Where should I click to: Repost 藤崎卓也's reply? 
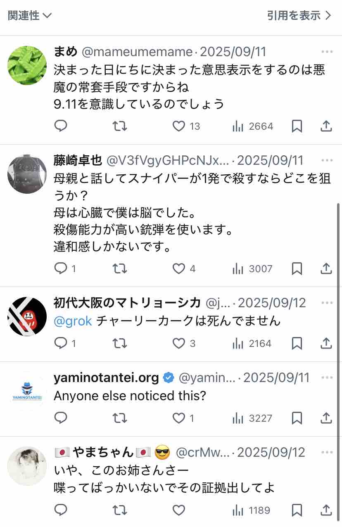[120, 269]
